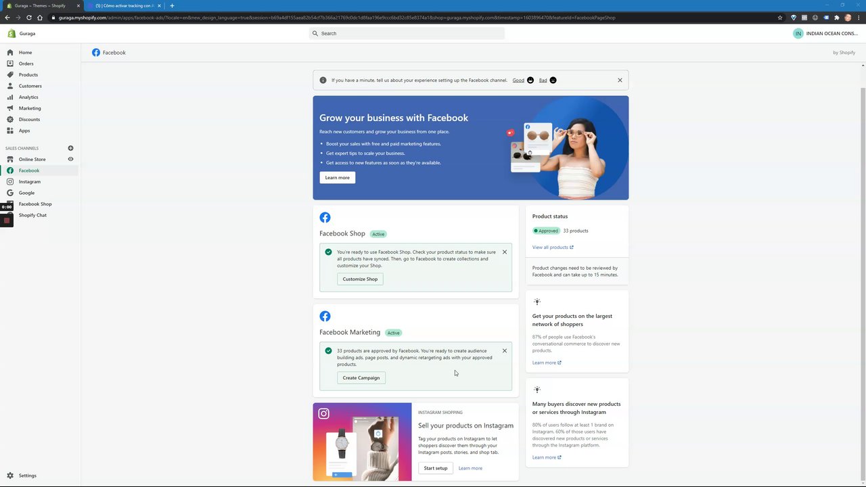Open the Facebook Shop channel

pyautogui.click(x=35, y=204)
